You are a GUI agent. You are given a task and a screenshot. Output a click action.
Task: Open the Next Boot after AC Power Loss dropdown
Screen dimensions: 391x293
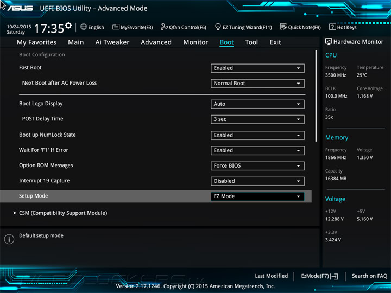coord(257,84)
